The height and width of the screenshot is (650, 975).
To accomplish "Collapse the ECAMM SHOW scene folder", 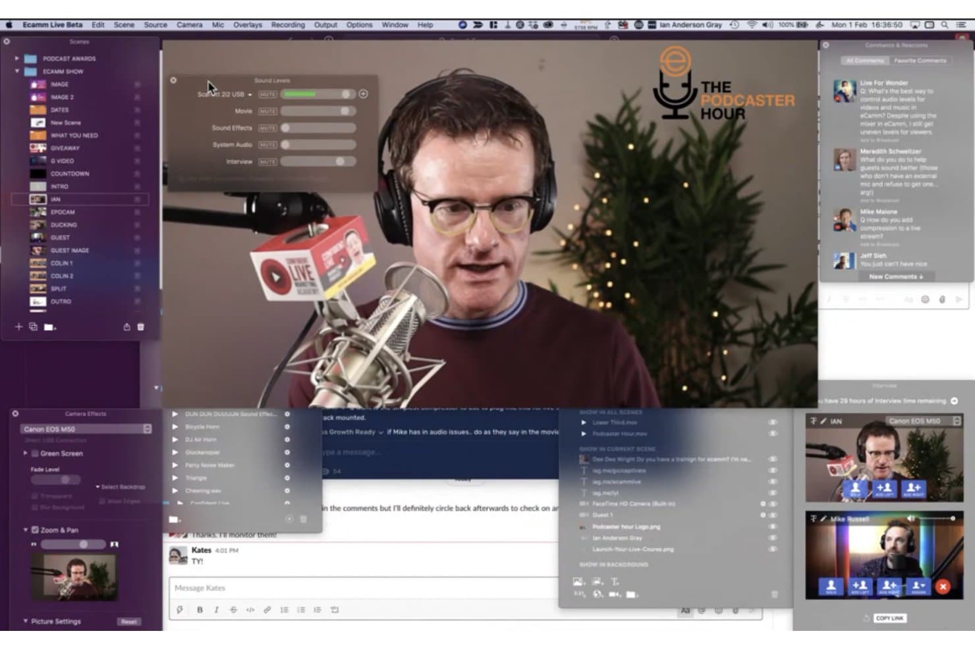I will pyautogui.click(x=17, y=71).
